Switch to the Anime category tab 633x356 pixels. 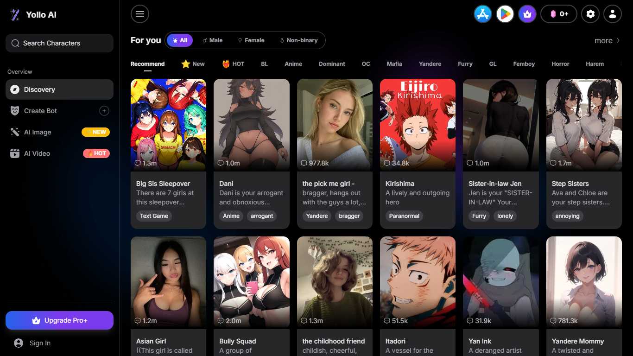pyautogui.click(x=293, y=64)
